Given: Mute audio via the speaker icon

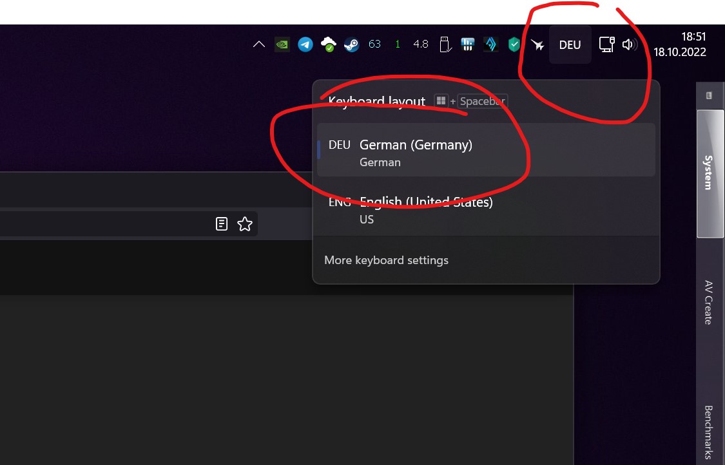Looking at the screenshot, I should 630,44.
